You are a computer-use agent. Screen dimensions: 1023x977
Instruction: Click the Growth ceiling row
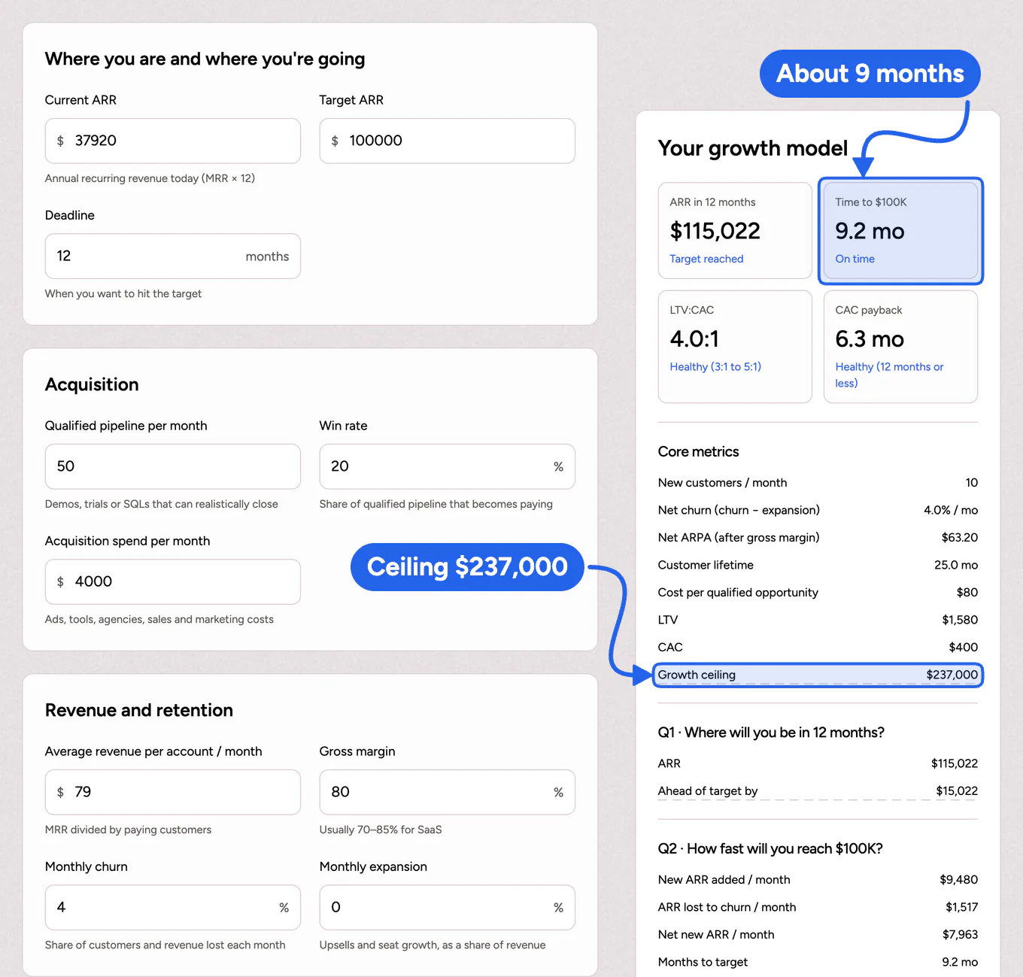[818, 675]
